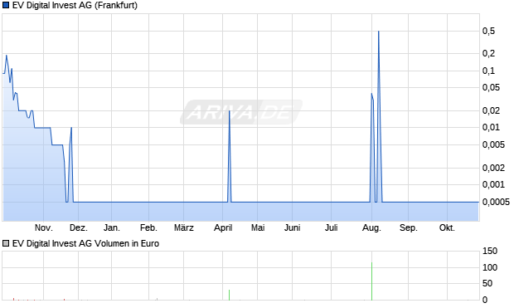
Task: Click the 'Juni' month label
Action: 292,227
